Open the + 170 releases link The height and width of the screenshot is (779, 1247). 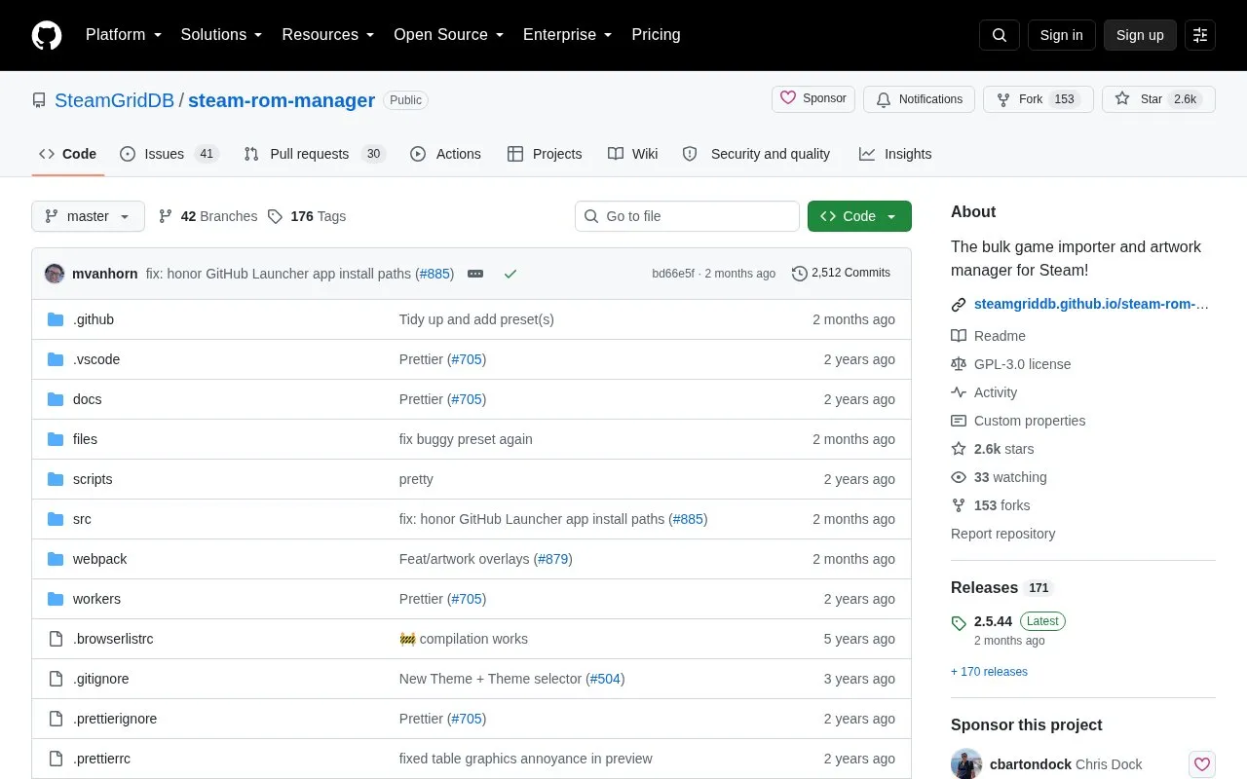click(989, 672)
